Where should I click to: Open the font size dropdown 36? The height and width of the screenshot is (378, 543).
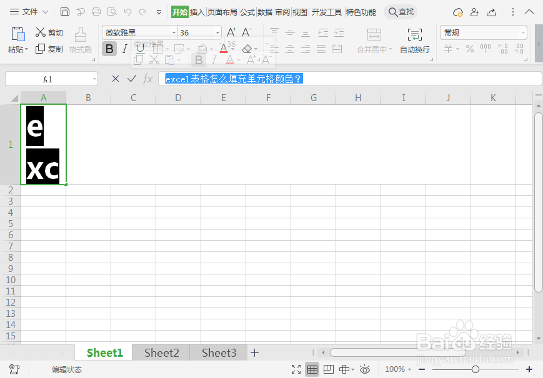pos(217,32)
